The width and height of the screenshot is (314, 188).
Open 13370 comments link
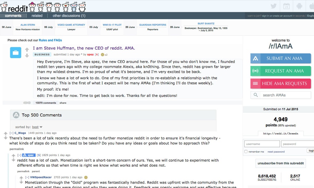point(46,103)
